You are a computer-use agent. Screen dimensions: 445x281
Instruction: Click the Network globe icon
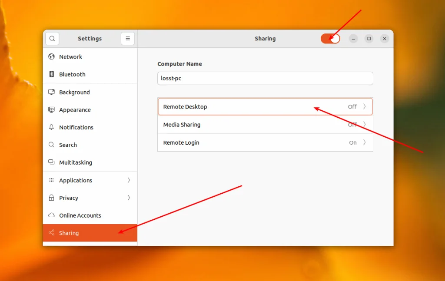click(x=51, y=57)
